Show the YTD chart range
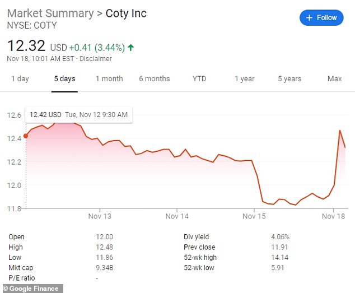Viewport: 355px width, 293px height. (199, 79)
